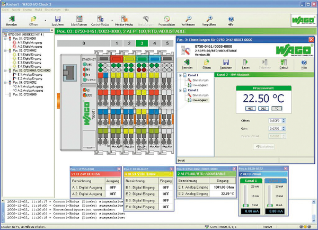Close the navigation panel with its X
Image resolution: width=318 pixels, height=230 pixels.
52,30
